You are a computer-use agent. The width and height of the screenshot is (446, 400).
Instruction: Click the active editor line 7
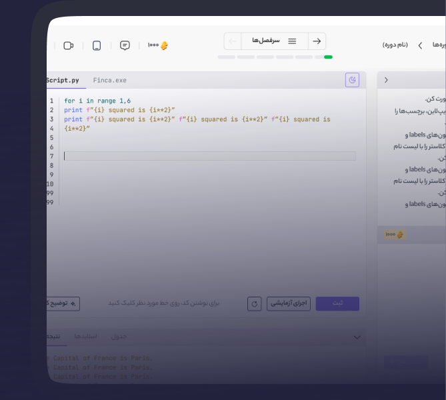[209, 156]
